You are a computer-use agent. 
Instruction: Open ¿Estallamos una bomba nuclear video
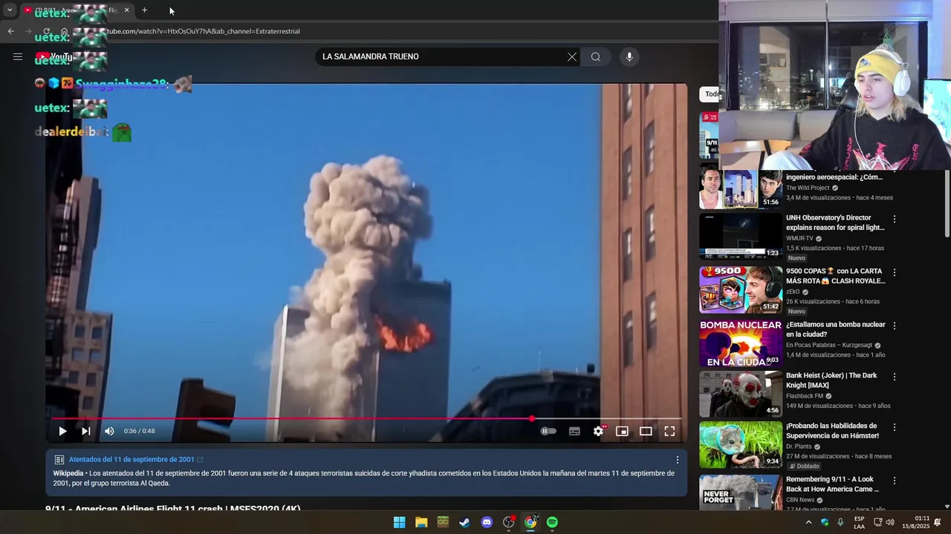tap(835, 329)
